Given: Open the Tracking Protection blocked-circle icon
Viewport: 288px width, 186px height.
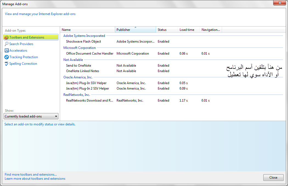Looking at the screenshot, I should coord(6,57).
